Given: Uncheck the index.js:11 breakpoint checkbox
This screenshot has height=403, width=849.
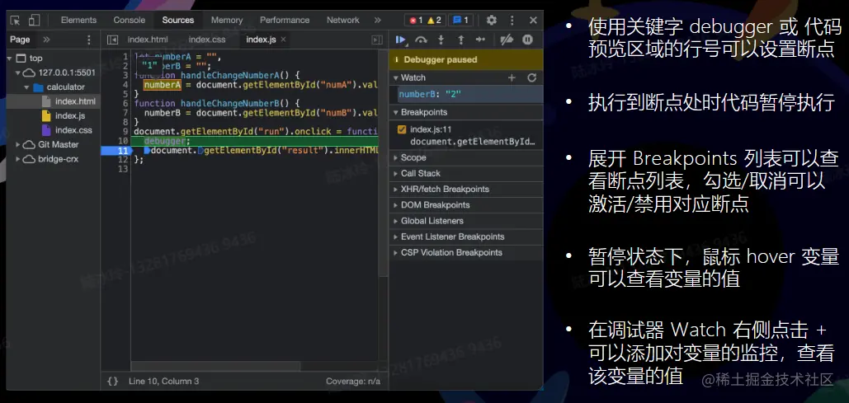Looking at the screenshot, I should coord(402,129).
